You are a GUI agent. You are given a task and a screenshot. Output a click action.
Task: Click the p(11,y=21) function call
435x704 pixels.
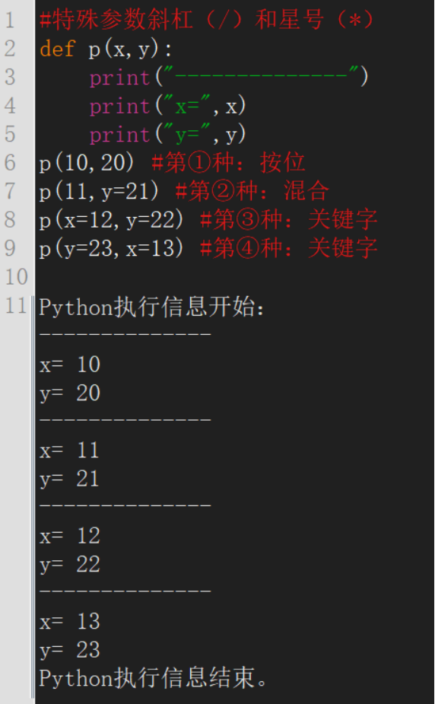click(99, 192)
